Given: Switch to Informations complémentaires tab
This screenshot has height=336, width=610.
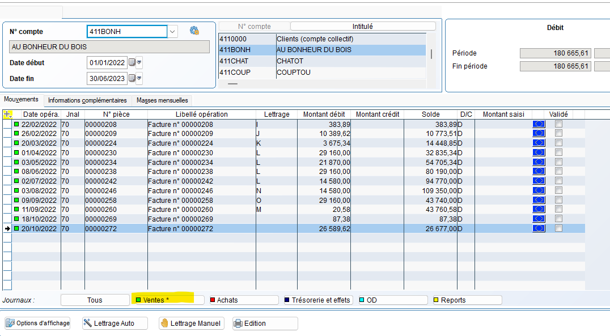Looking at the screenshot, I should pyautogui.click(x=87, y=100).
